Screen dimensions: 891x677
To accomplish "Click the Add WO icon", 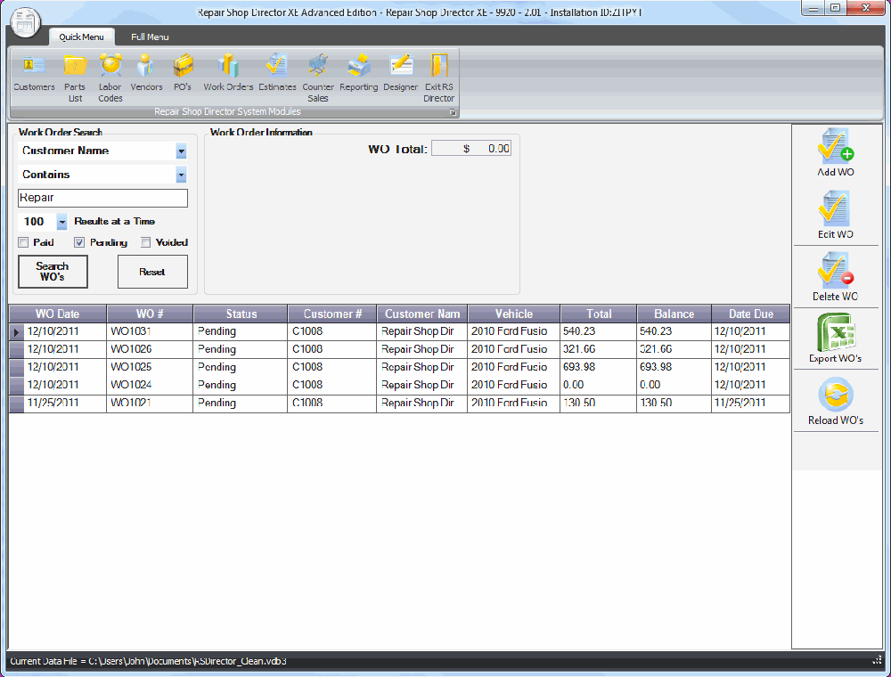I will coord(834,147).
